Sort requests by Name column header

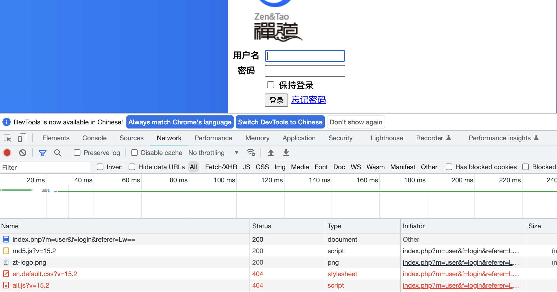125,226
